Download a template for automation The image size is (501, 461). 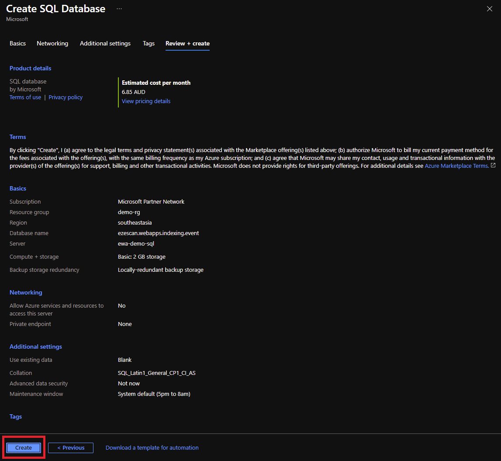[152, 447]
